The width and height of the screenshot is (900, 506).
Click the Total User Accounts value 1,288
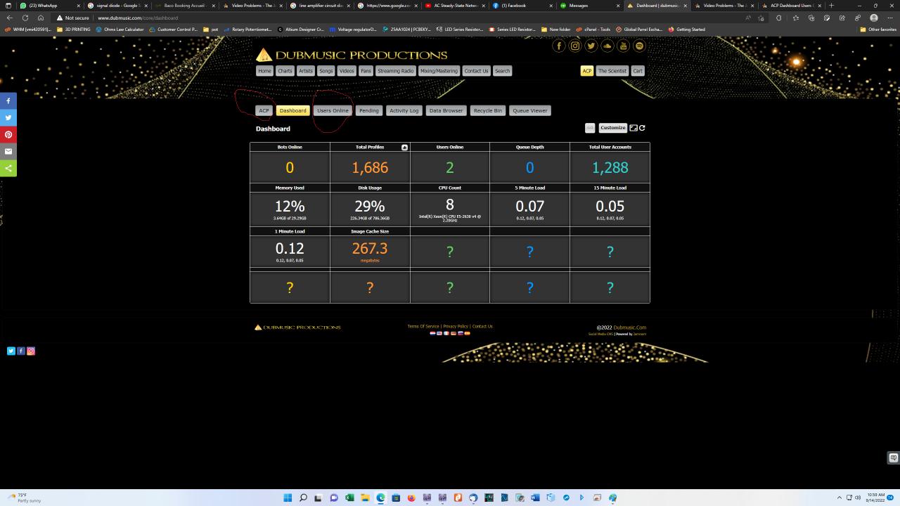pyautogui.click(x=610, y=167)
